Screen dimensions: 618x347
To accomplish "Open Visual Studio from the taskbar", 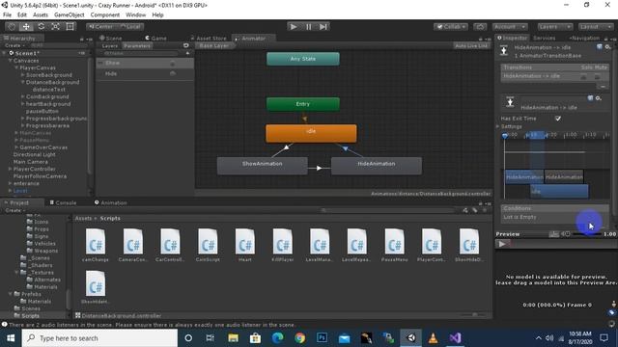I will [x=455, y=338].
